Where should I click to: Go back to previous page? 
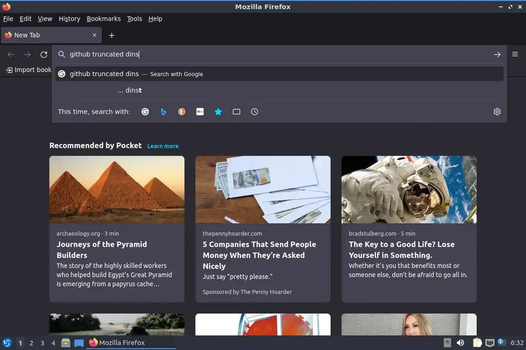[11, 54]
